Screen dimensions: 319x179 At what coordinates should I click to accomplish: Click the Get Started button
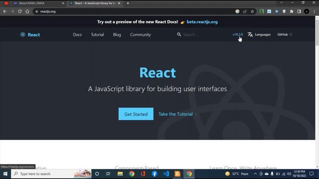point(136,114)
